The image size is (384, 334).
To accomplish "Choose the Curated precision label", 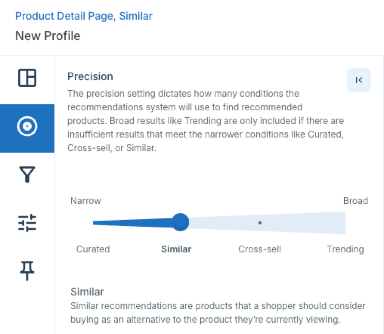I will tap(93, 249).
